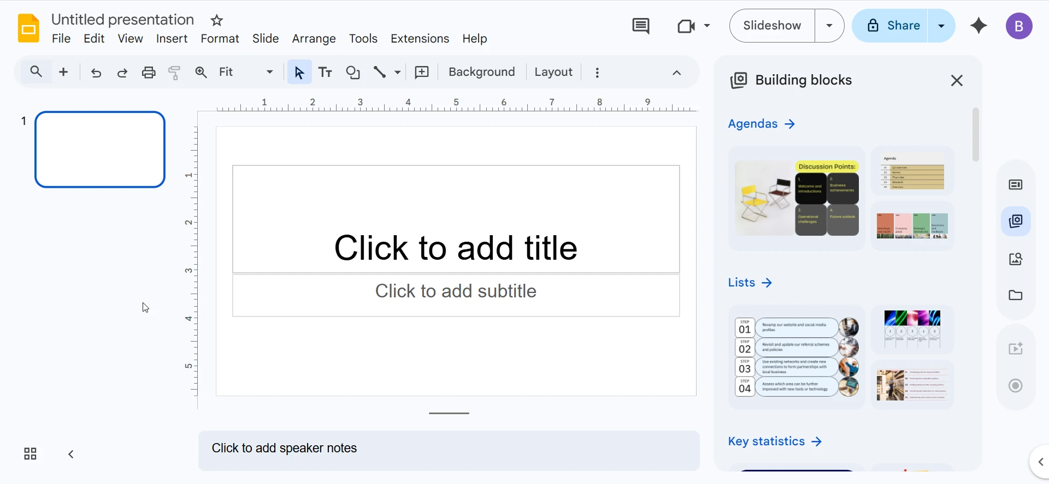This screenshot has width=1049, height=484.
Task: Collapse the filmstrip panel
Action: (x=71, y=454)
